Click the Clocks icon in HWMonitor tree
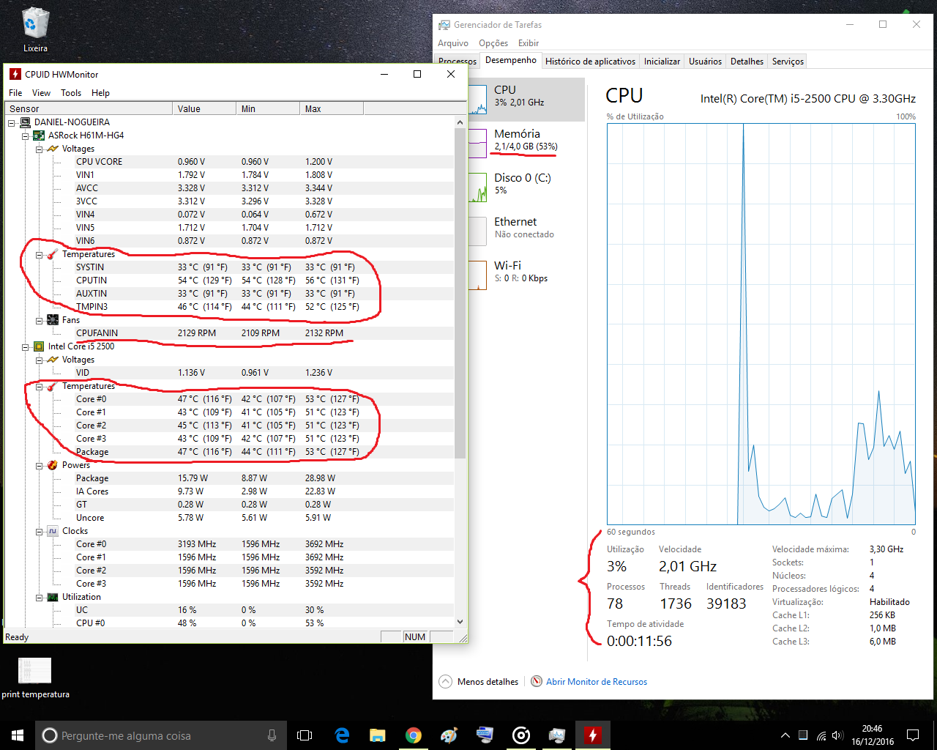This screenshot has width=937, height=750. point(53,531)
